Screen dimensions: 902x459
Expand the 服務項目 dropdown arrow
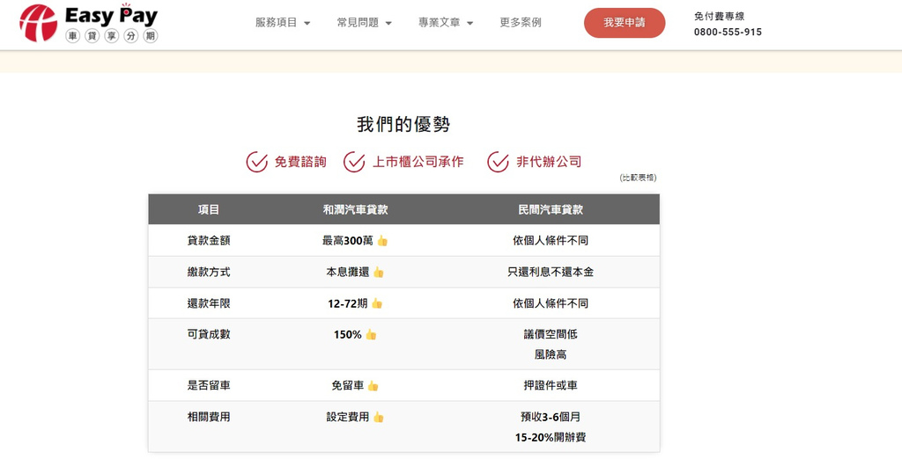tap(307, 24)
